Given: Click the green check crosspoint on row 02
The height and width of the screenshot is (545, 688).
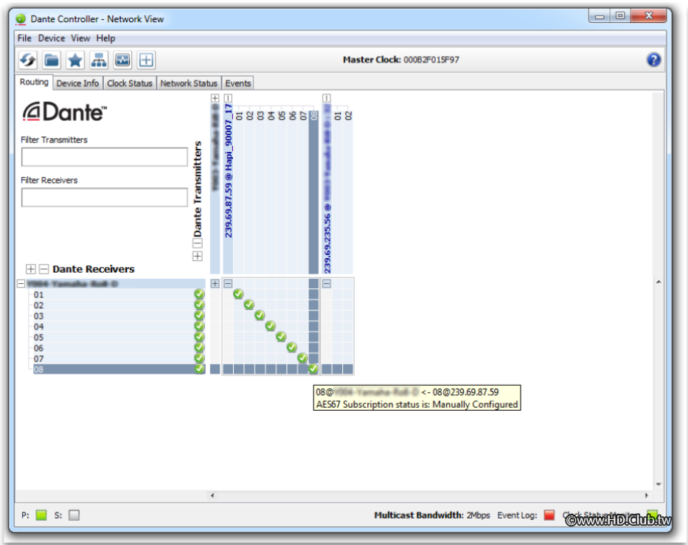Looking at the screenshot, I should [249, 305].
